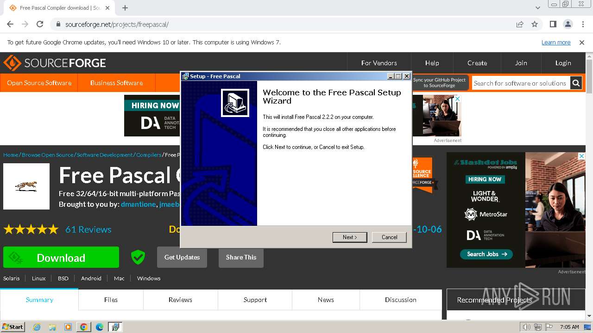This screenshot has height=333, width=593.
Task: Click Free Pascal setup taskbar icon
Action: click(115, 327)
